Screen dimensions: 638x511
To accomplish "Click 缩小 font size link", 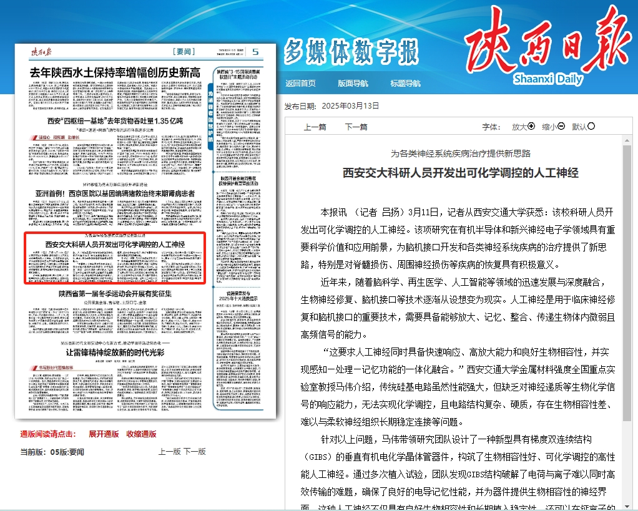I will click(550, 127).
